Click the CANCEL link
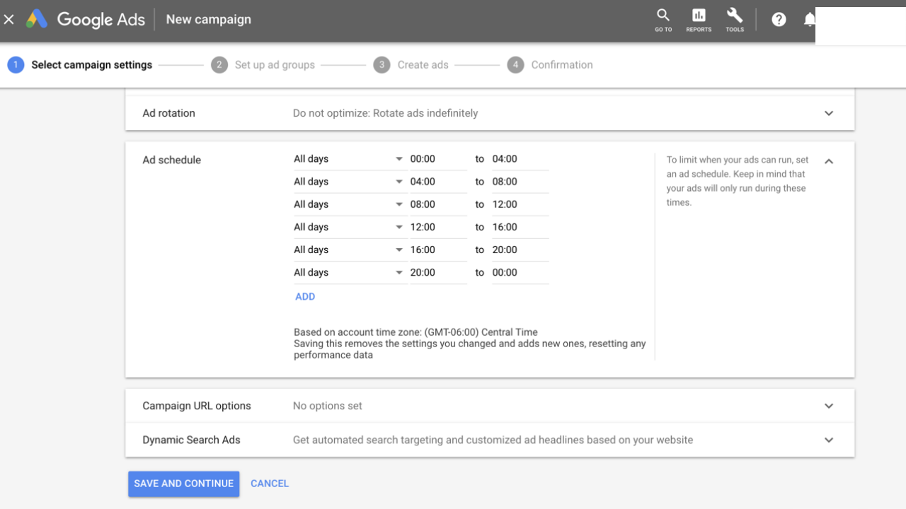 click(270, 484)
